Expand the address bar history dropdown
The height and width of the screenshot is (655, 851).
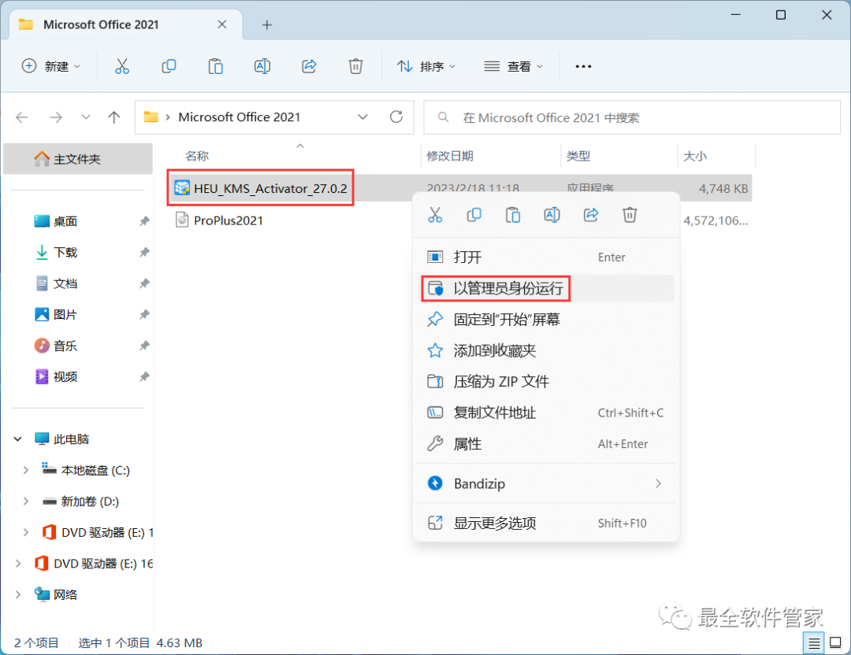point(362,117)
